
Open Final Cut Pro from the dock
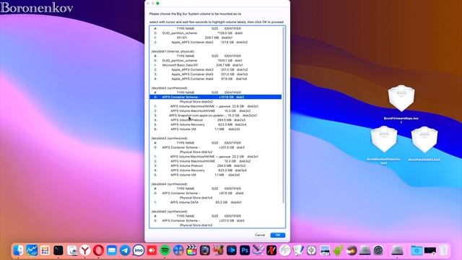191,251
